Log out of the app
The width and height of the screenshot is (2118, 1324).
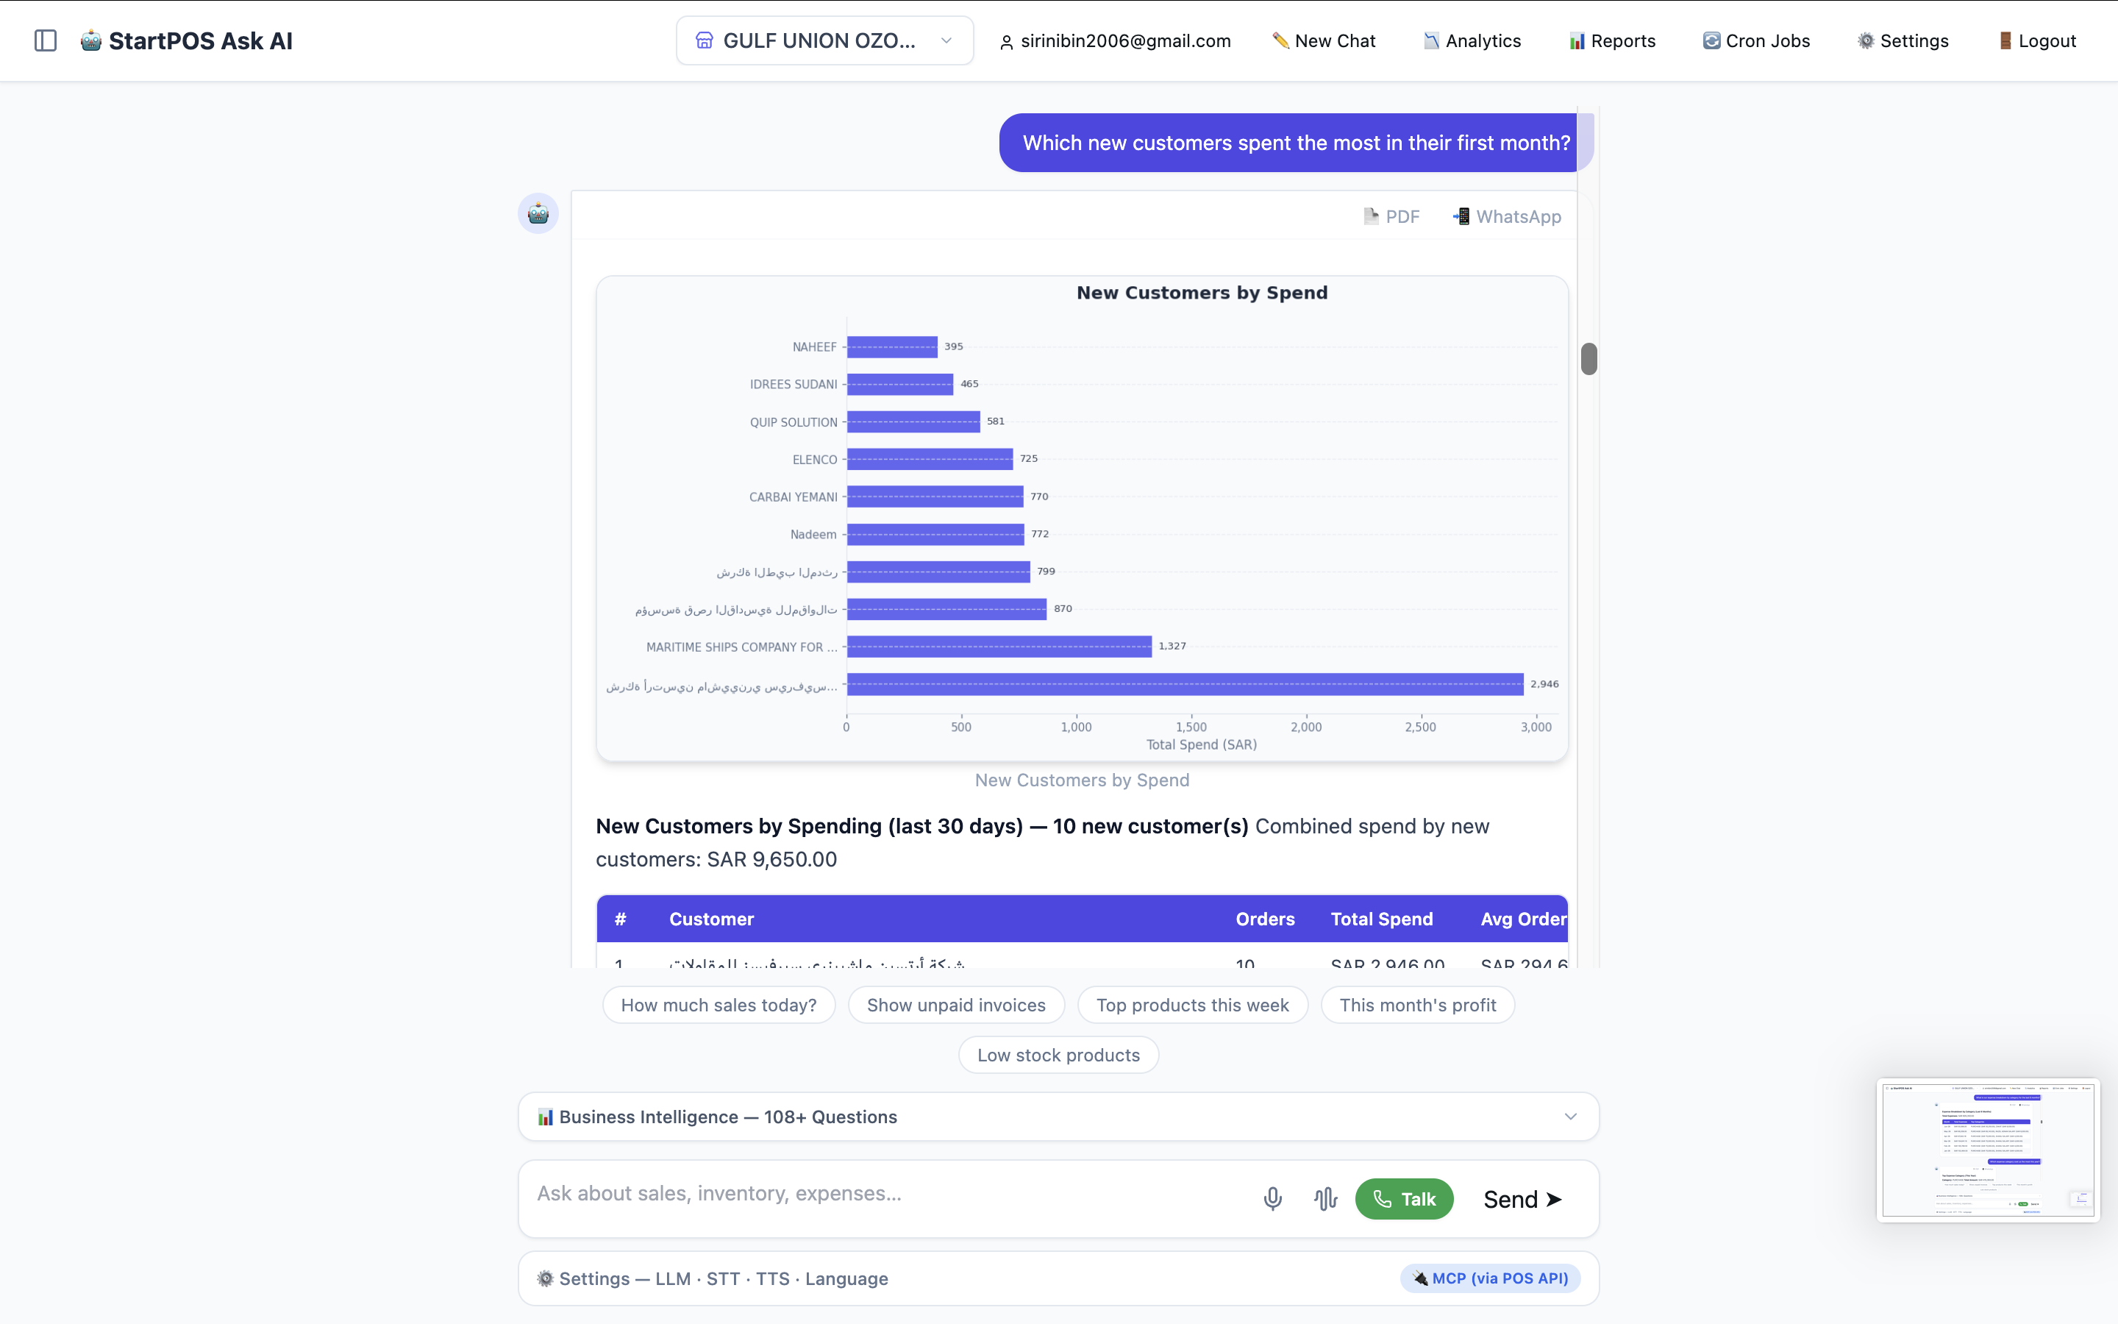2036,40
